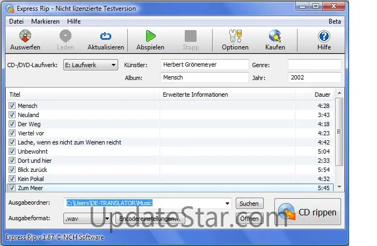The height and width of the screenshot is (246, 377).
Task: Toggle the Kein Pokal checkbox
Action: pyautogui.click(x=12, y=179)
